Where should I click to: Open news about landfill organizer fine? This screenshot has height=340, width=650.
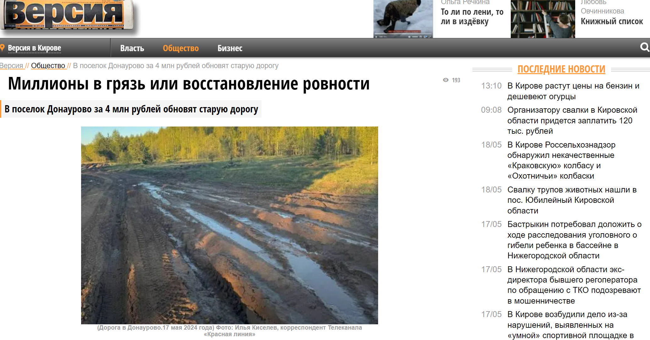(572, 121)
